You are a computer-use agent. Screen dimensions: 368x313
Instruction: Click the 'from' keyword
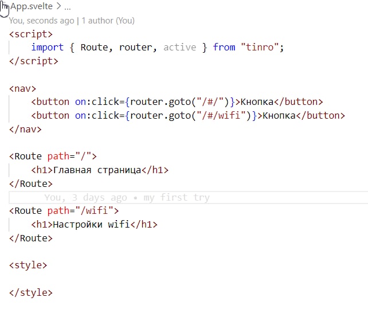pos(224,48)
